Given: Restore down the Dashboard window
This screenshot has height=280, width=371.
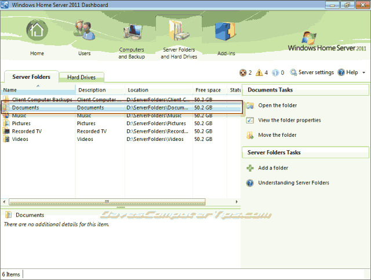Looking at the screenshot, I should tap(347, 5).
